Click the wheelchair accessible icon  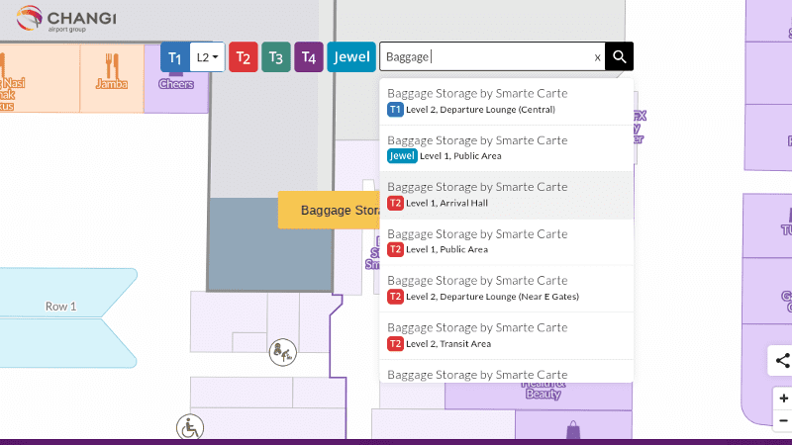pyautogui.click(x=190, y=427)
